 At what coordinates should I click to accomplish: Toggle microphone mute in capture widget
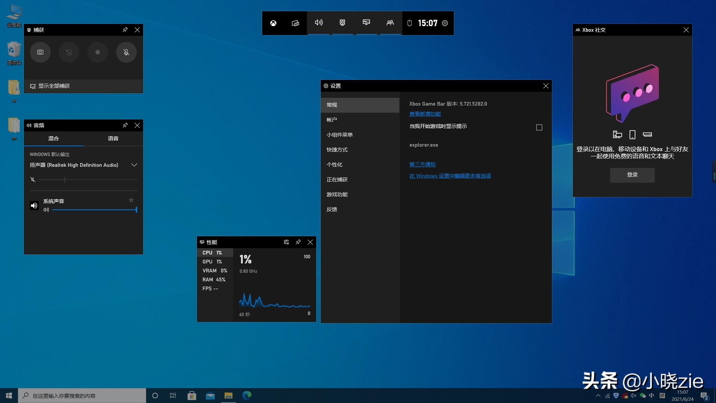click(126, 52)
